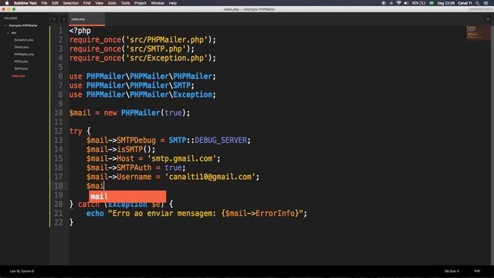494x278 pixels.
Task: Place cursor on '<?php' opening tag
Action: [x=80, y=31]
